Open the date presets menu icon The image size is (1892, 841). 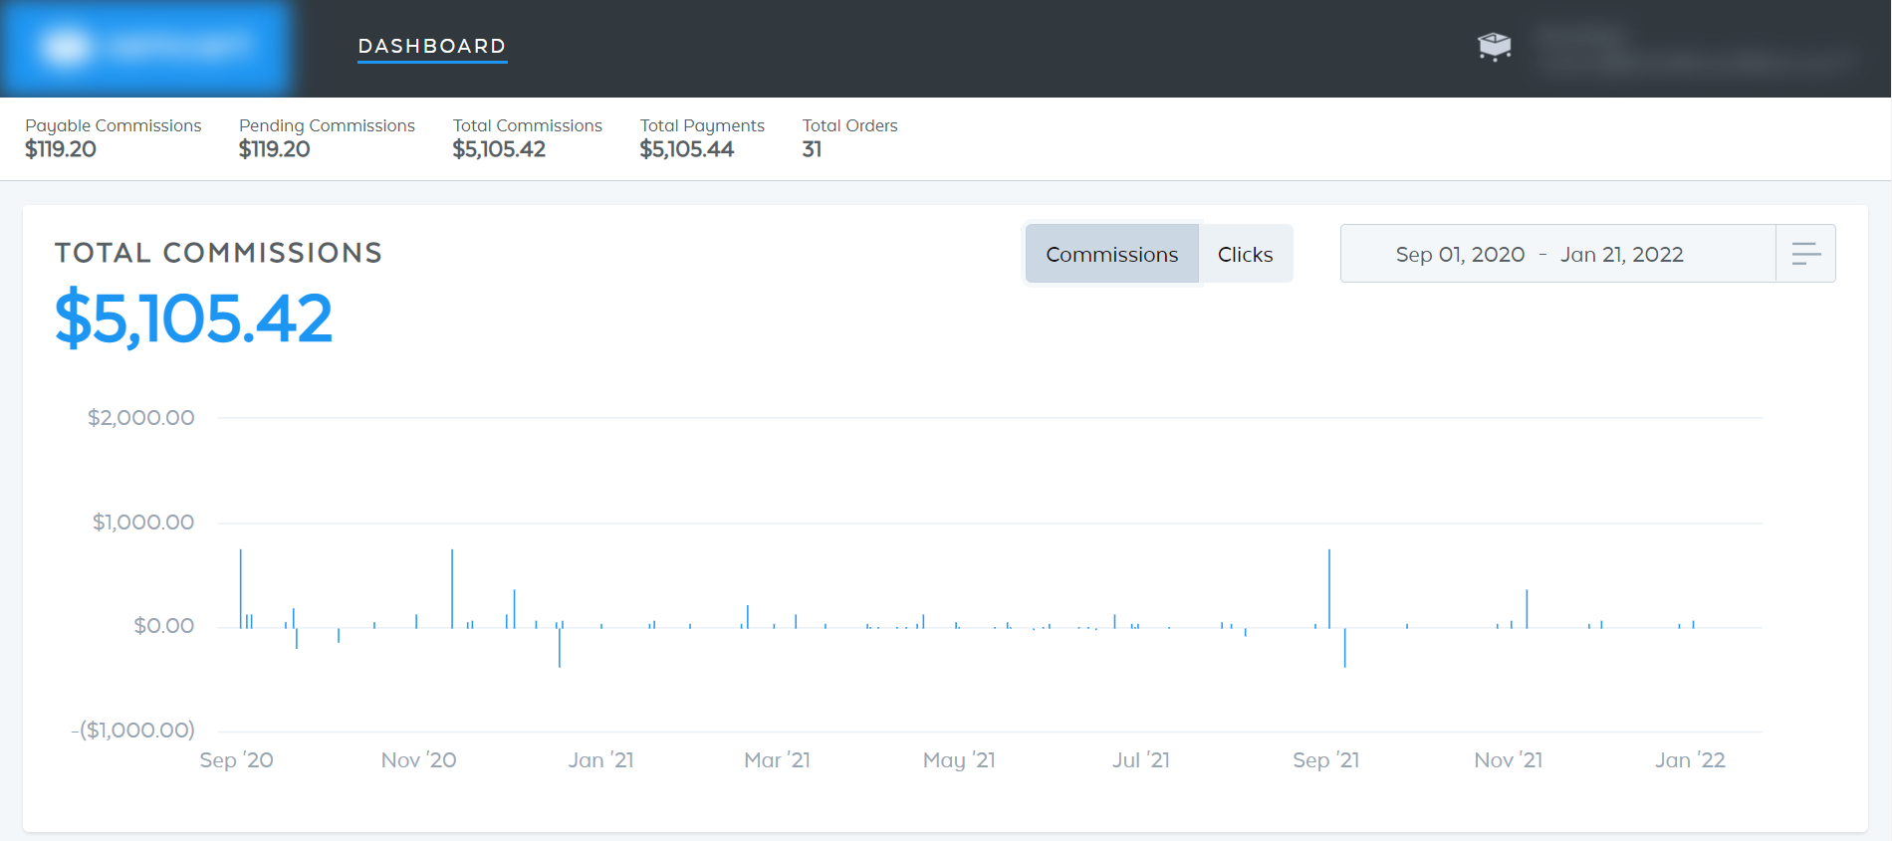[1805, 254]
